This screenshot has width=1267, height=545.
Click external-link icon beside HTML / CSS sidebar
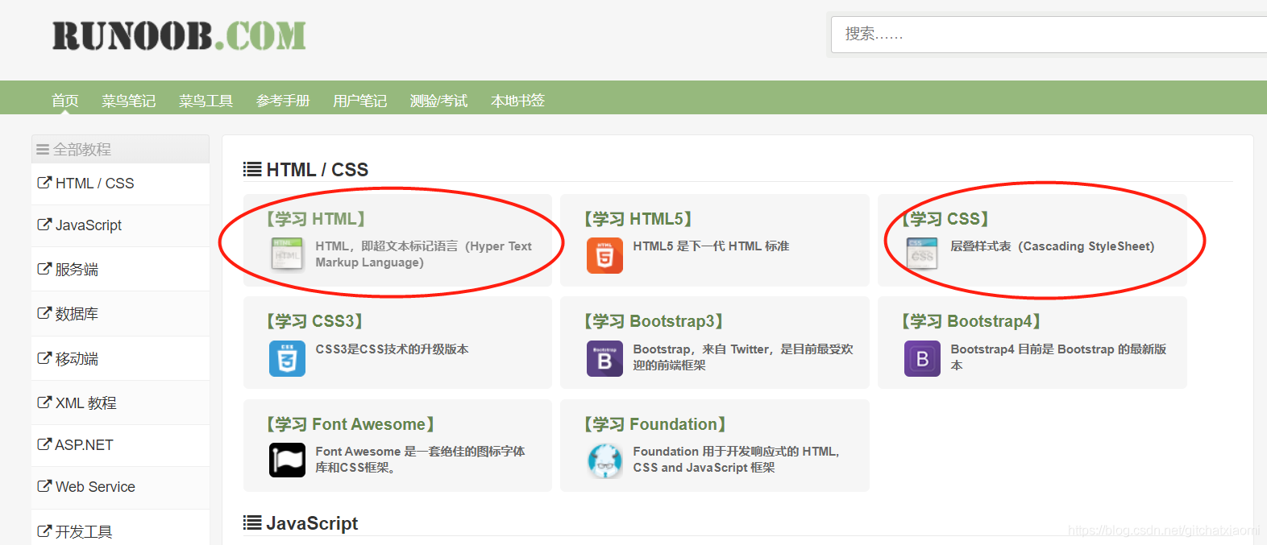[x=44, y=183]
